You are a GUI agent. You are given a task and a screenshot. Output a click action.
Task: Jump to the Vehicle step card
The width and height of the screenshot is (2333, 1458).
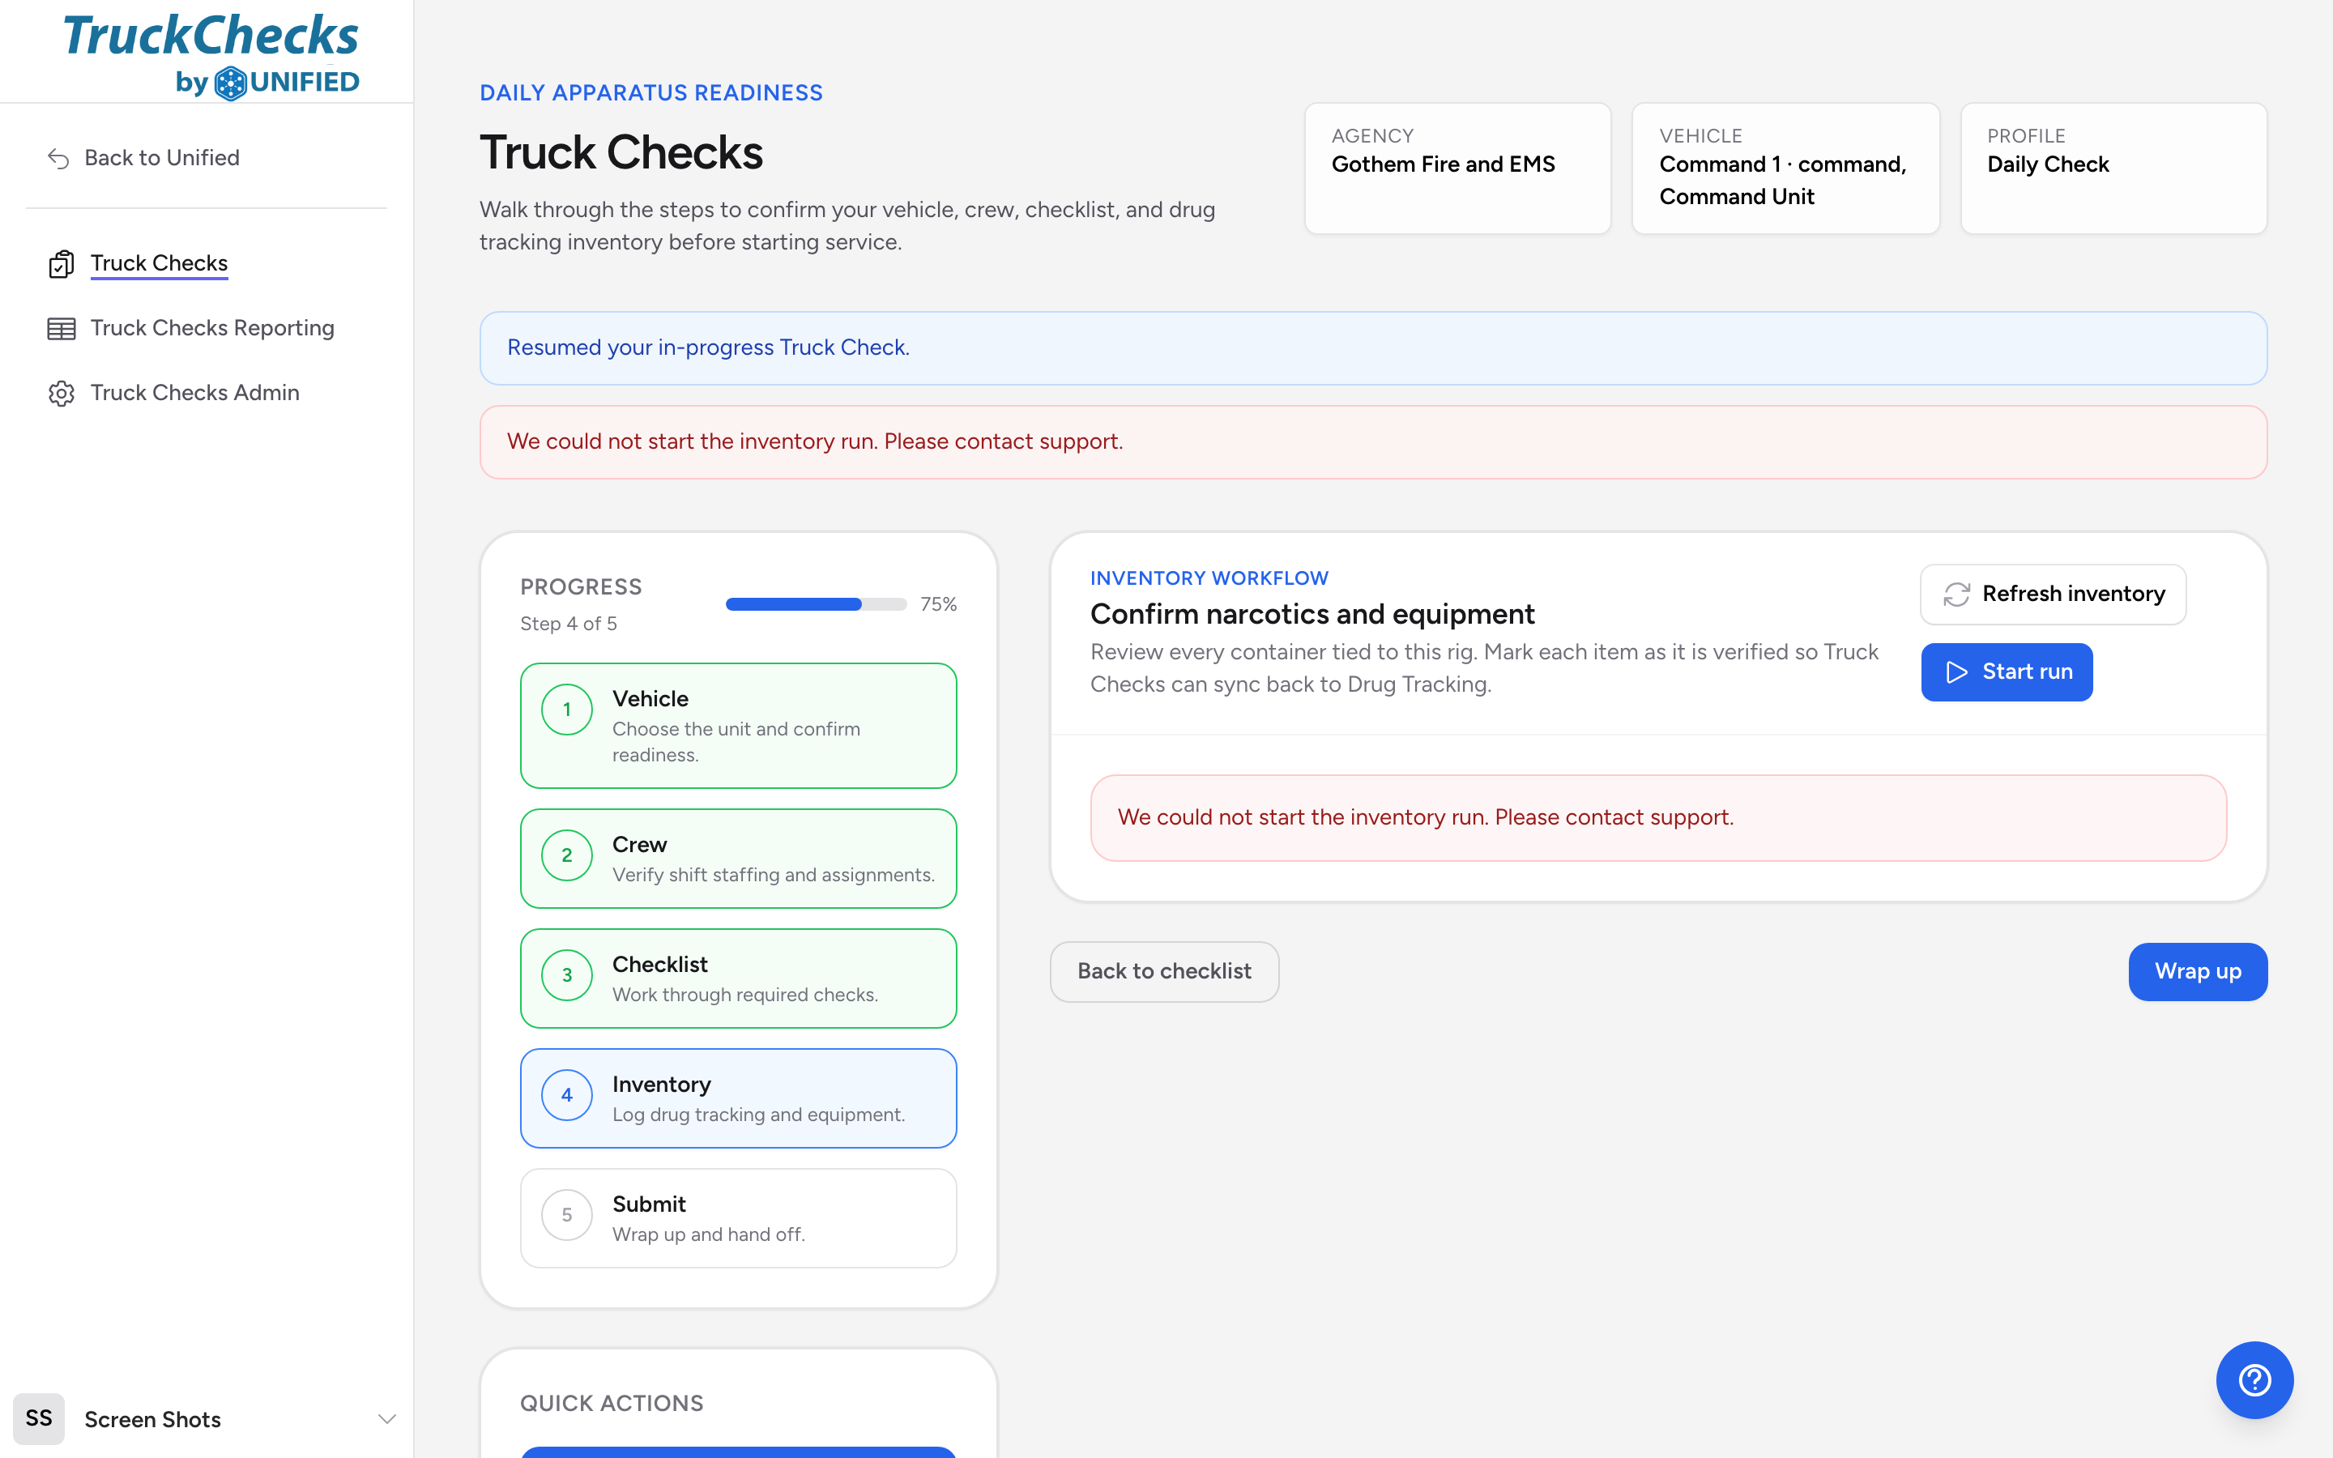tap(739, 726)
